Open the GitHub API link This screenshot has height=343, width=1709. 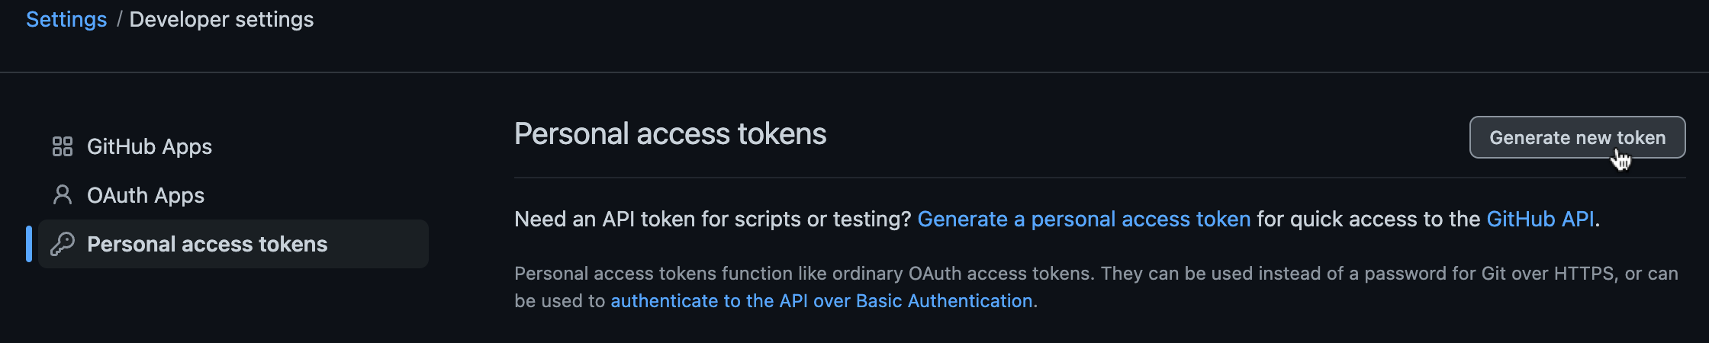(x=1540, y=220)
